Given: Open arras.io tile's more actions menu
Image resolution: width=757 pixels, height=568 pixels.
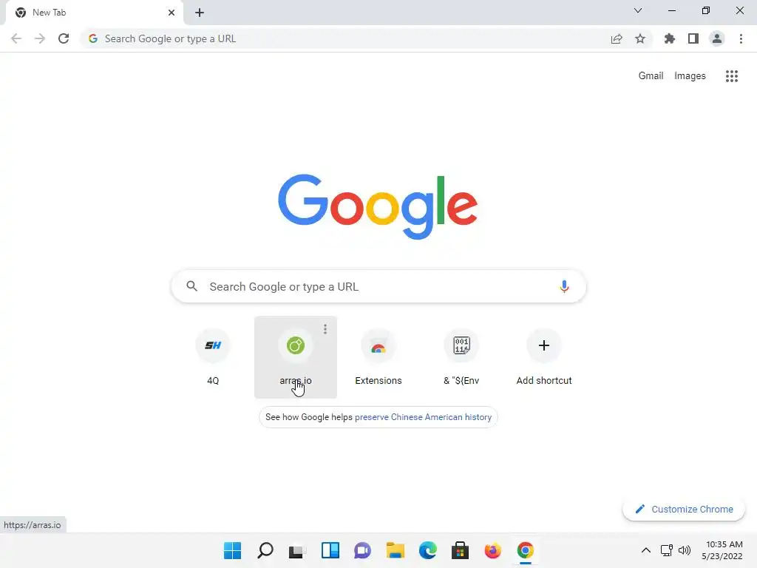Looking at the screenshot, I should coord(325,329).
